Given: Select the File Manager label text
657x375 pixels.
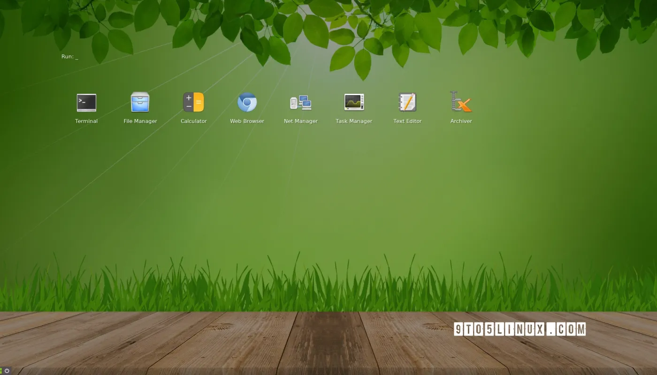Looking at the screenshot, I should click(140, 121).
